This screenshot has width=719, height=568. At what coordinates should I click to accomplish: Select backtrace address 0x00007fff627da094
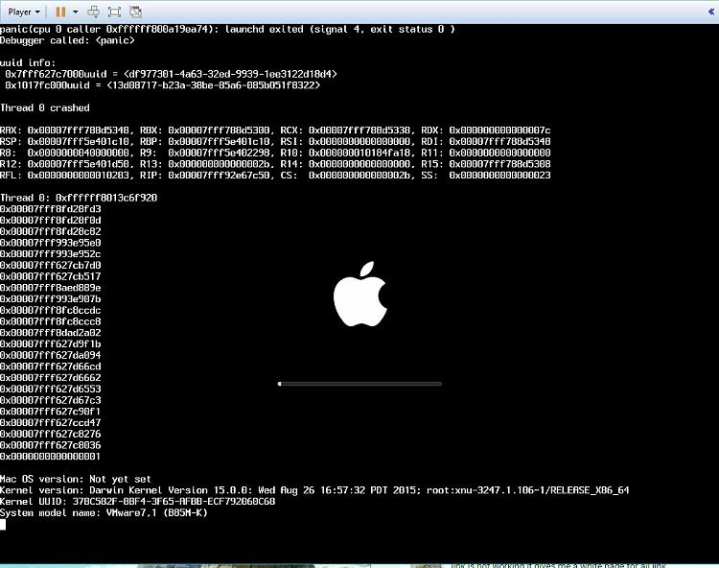[x=51, y=355]
